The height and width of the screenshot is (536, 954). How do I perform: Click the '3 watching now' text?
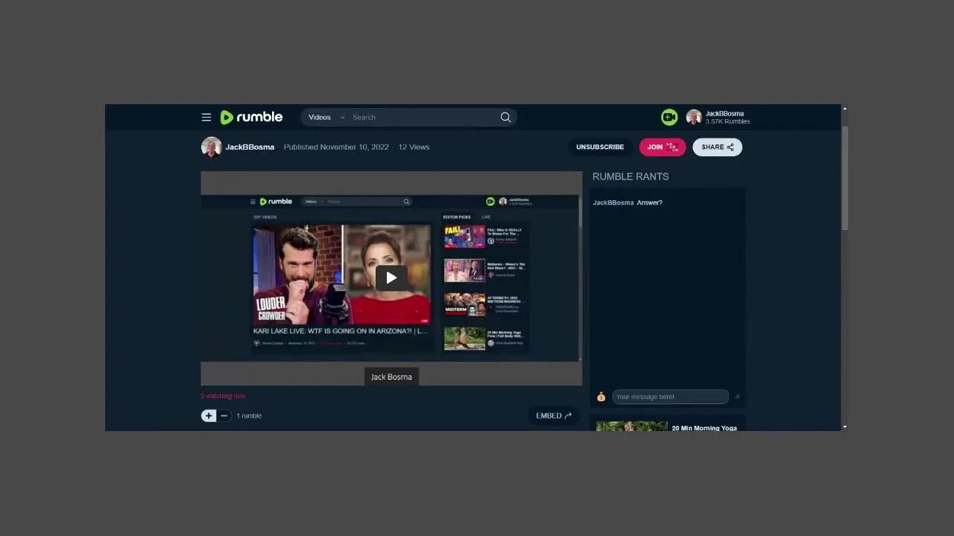[x=223, y=396]
